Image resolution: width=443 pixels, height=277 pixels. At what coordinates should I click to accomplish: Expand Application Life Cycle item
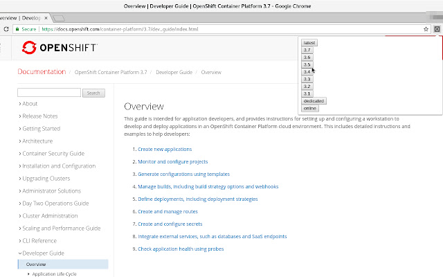[53, 274]
